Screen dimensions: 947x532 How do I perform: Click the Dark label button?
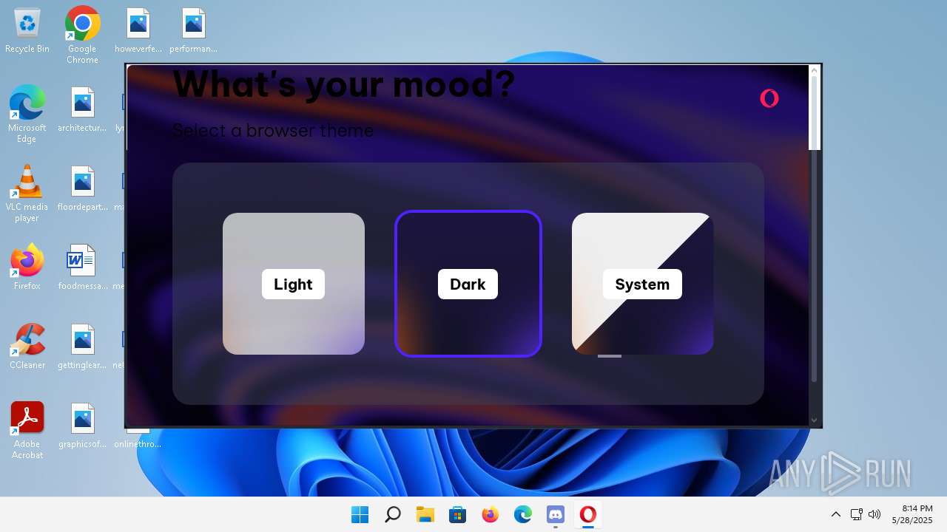468,284
